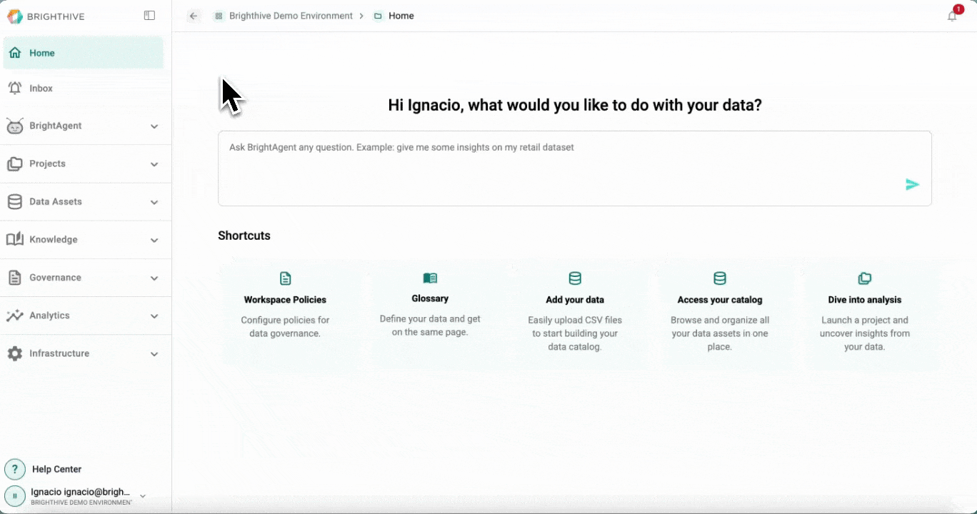Click the Help Center question mark icon

[x=15, y=469]
